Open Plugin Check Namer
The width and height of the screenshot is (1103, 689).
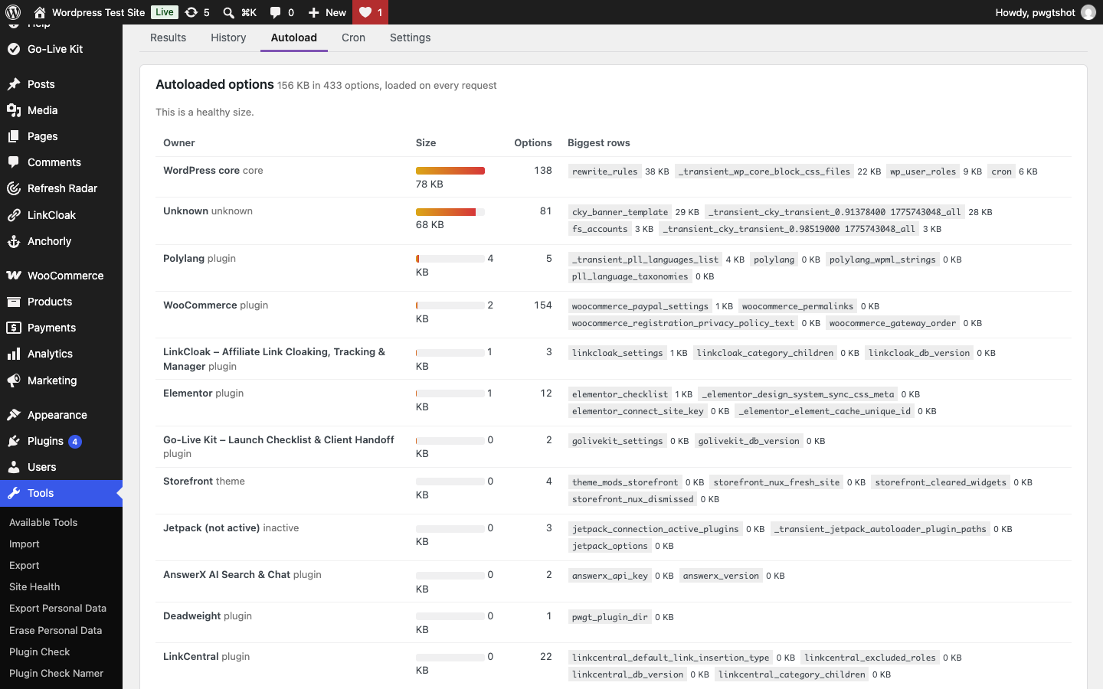(57, 673)
